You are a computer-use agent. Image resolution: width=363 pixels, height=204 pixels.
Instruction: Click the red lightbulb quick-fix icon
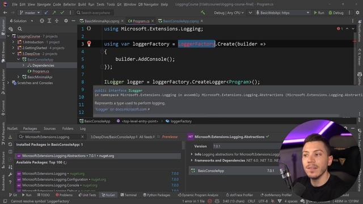pyautogui.click(x=89, y=44)
